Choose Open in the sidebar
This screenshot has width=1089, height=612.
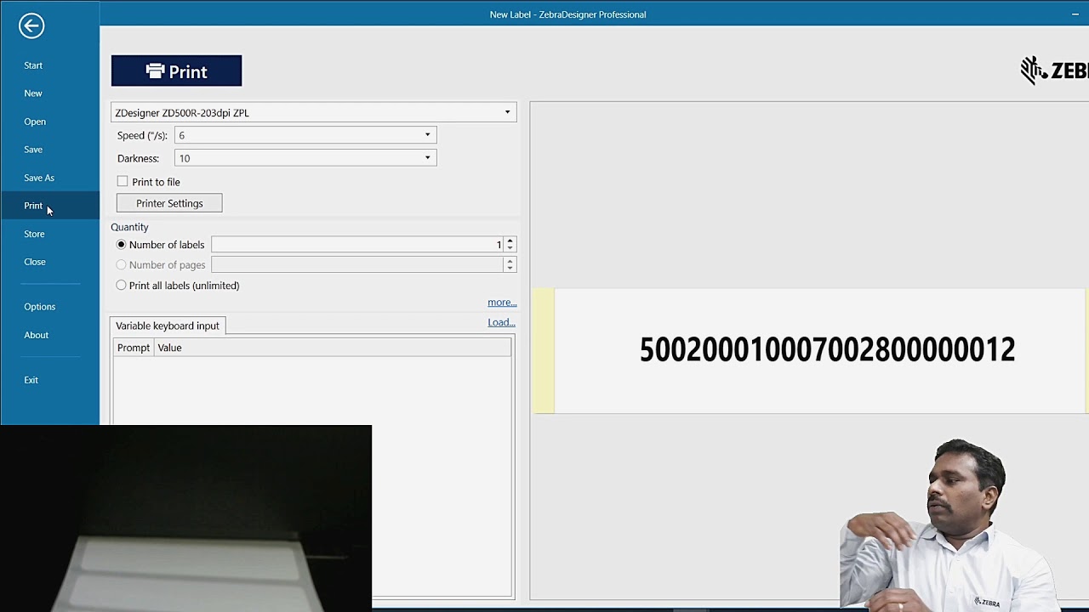(35, 122)
